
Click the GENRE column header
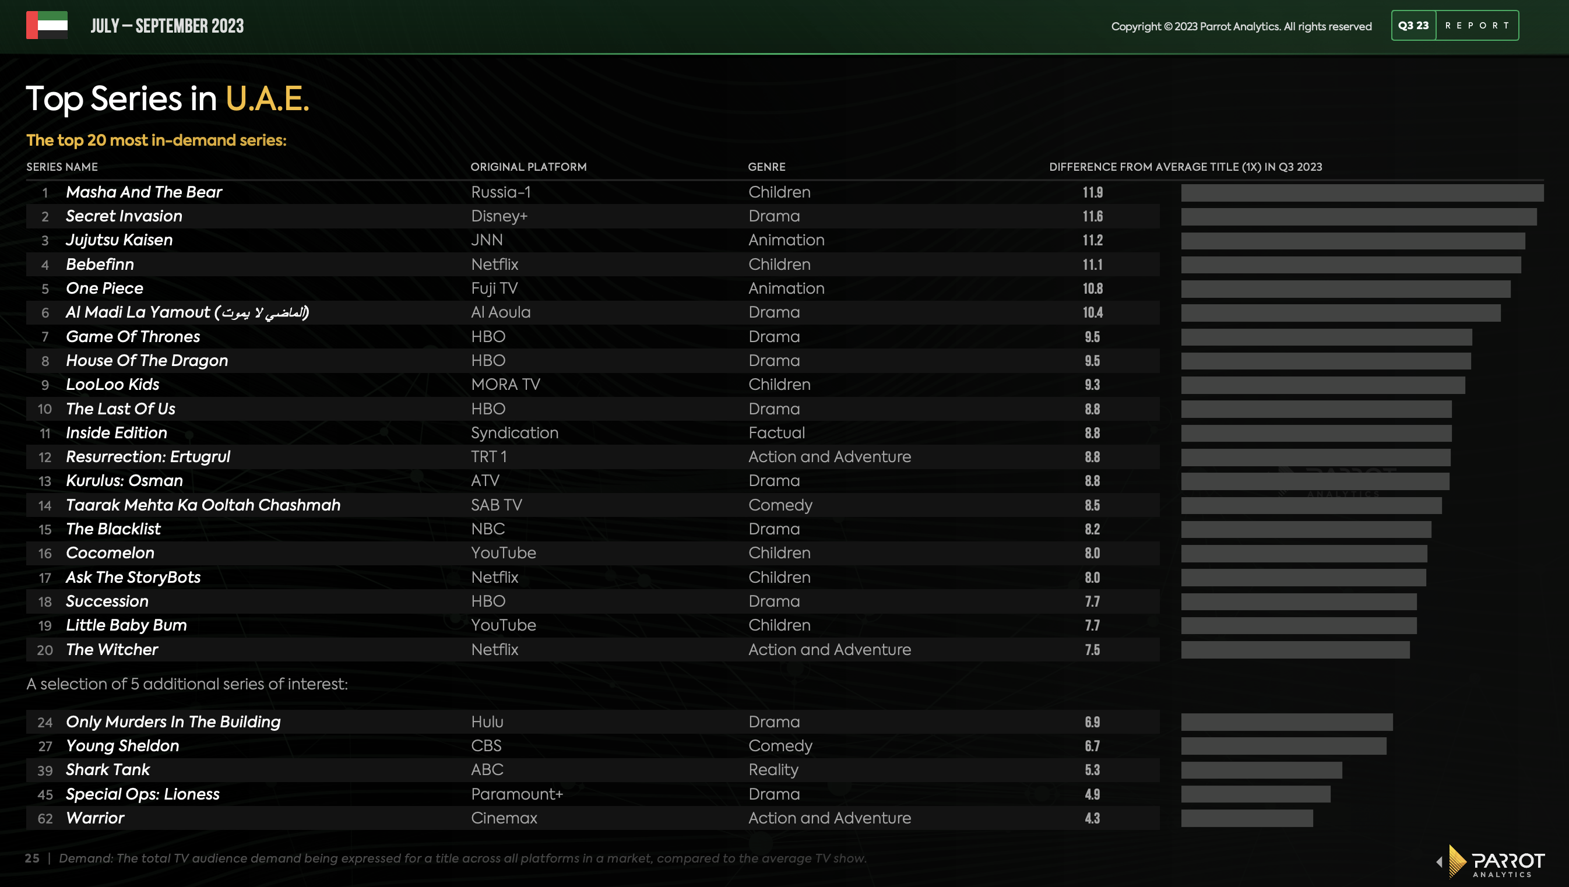[766, 167]
